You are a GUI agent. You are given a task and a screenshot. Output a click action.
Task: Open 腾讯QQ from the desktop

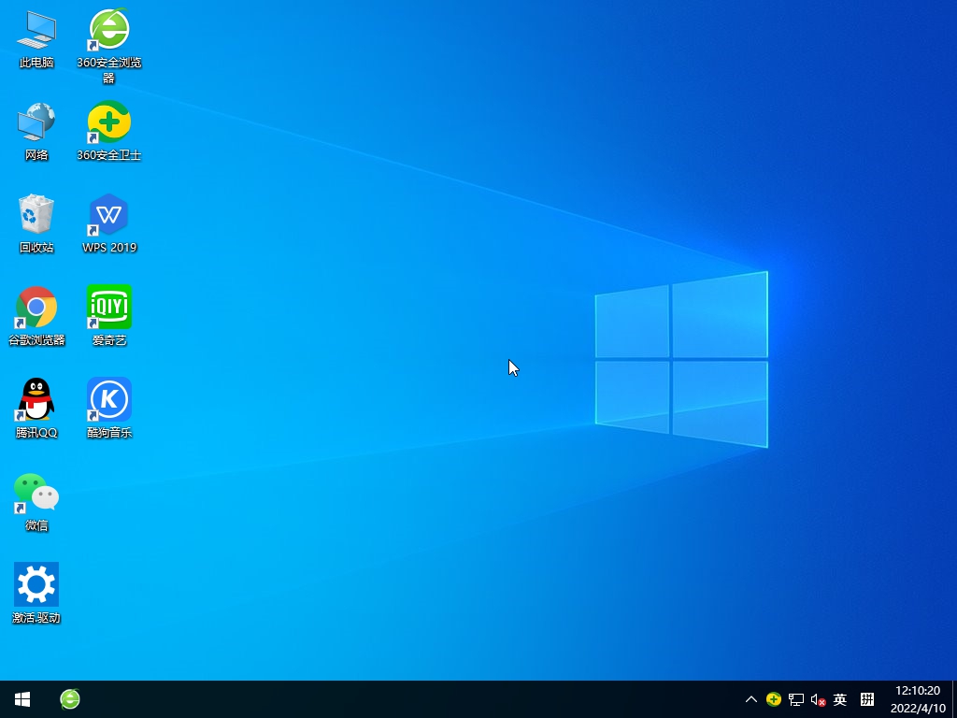coord(36,397)
